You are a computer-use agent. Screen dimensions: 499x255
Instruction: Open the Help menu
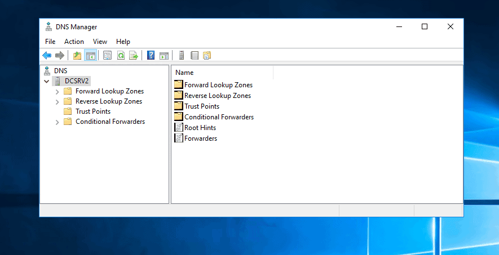point(123,42)
